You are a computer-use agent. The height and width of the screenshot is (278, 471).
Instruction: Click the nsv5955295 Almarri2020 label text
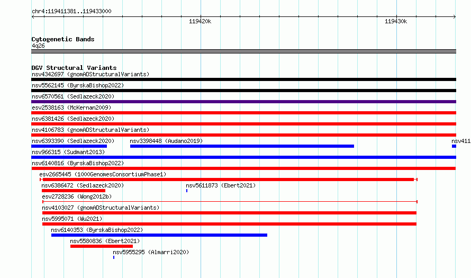[x=151, y=252]
